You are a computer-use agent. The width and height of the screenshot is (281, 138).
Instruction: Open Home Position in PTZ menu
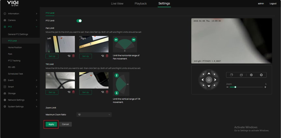(x=15, y=47)
